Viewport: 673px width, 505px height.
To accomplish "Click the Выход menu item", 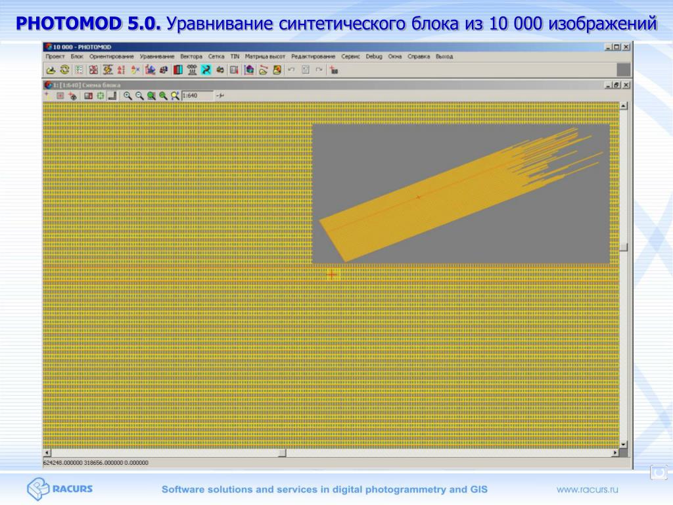I will [x=444, y=57].
